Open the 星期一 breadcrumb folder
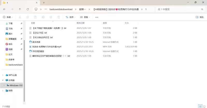Screen dimensions: 207x108 point(83,9)
